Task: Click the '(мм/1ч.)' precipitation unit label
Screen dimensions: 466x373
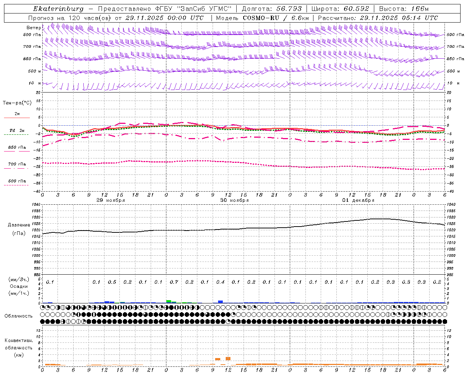Action: pyautogui.click(x=19, y=293)
